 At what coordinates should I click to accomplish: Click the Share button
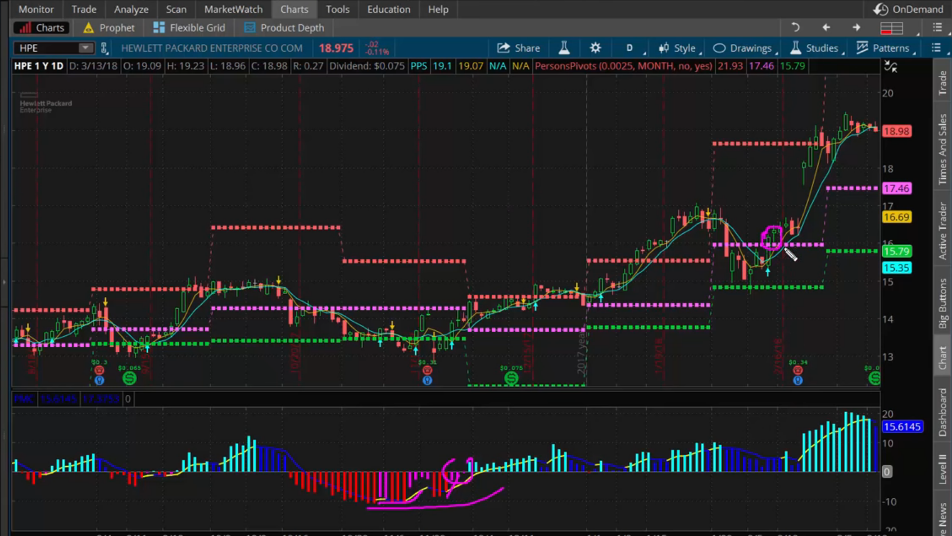(x=519, y=48)
